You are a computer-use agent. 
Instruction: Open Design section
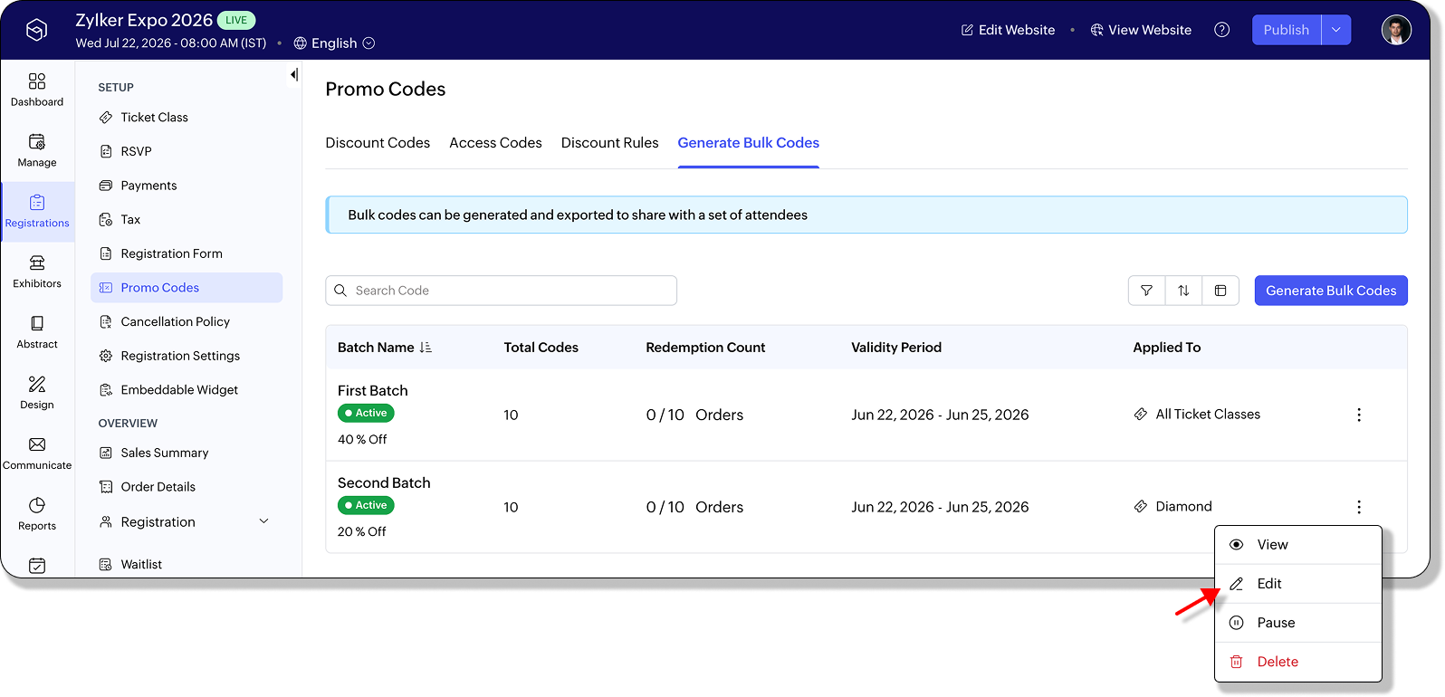(37, 394)
